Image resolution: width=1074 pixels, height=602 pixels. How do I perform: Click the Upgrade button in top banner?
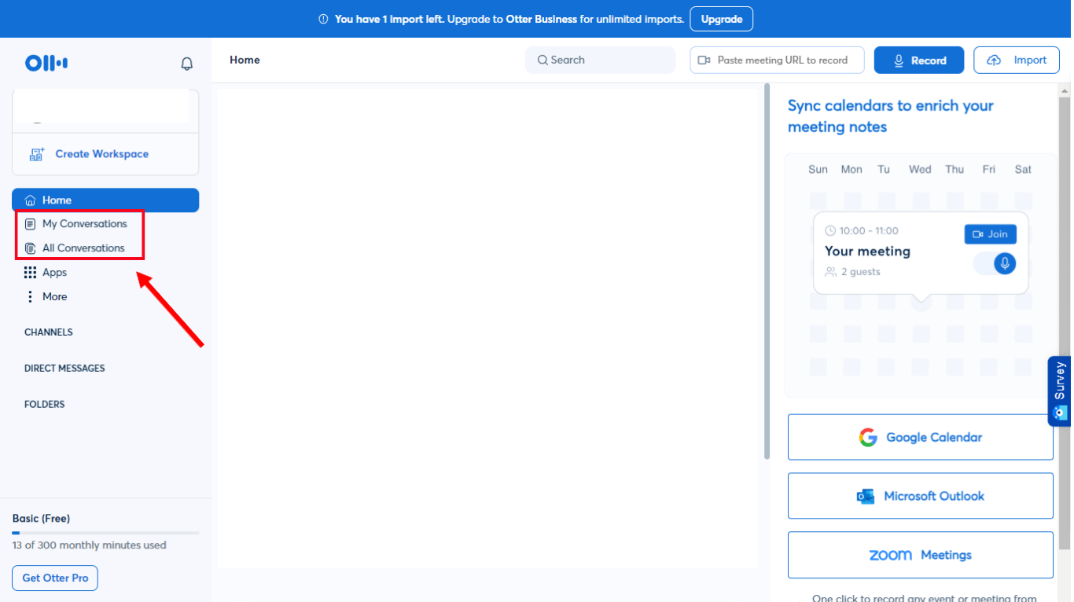point(721,19)
